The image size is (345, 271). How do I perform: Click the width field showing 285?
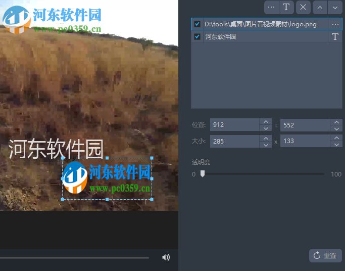point(235,142)
